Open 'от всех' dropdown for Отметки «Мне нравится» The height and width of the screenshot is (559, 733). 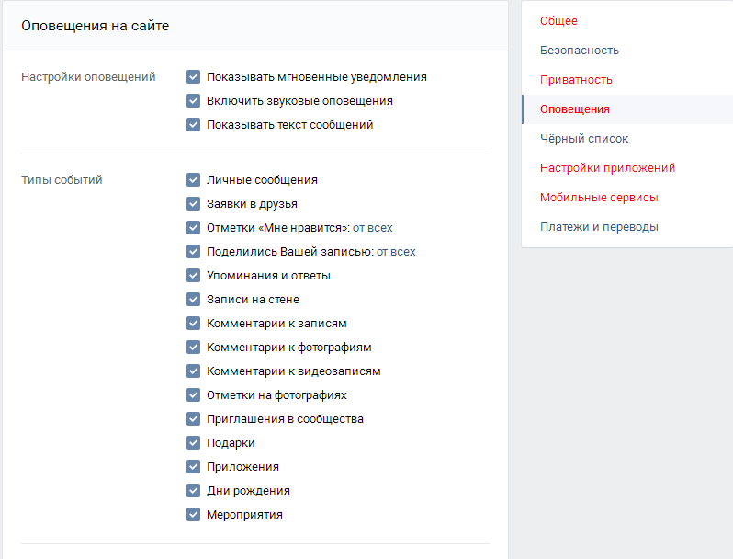pos(373,228)
